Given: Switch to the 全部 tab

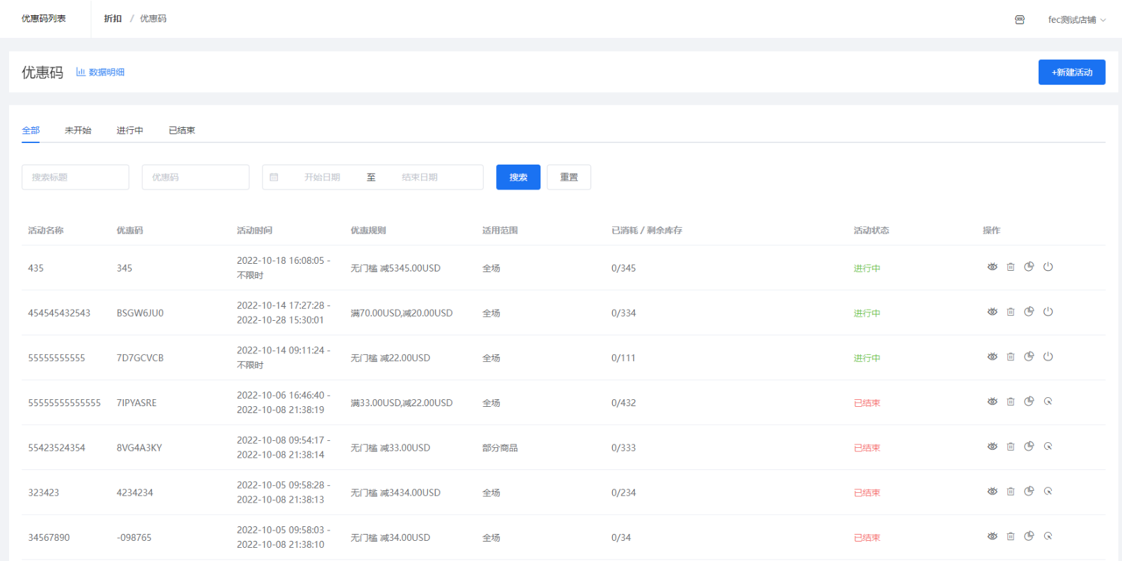Looking at the screenshot, I should tap(31, 131).
